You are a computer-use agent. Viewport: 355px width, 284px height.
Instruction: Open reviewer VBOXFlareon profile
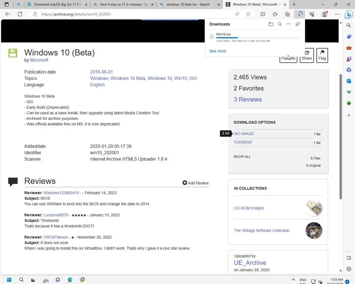55,237
